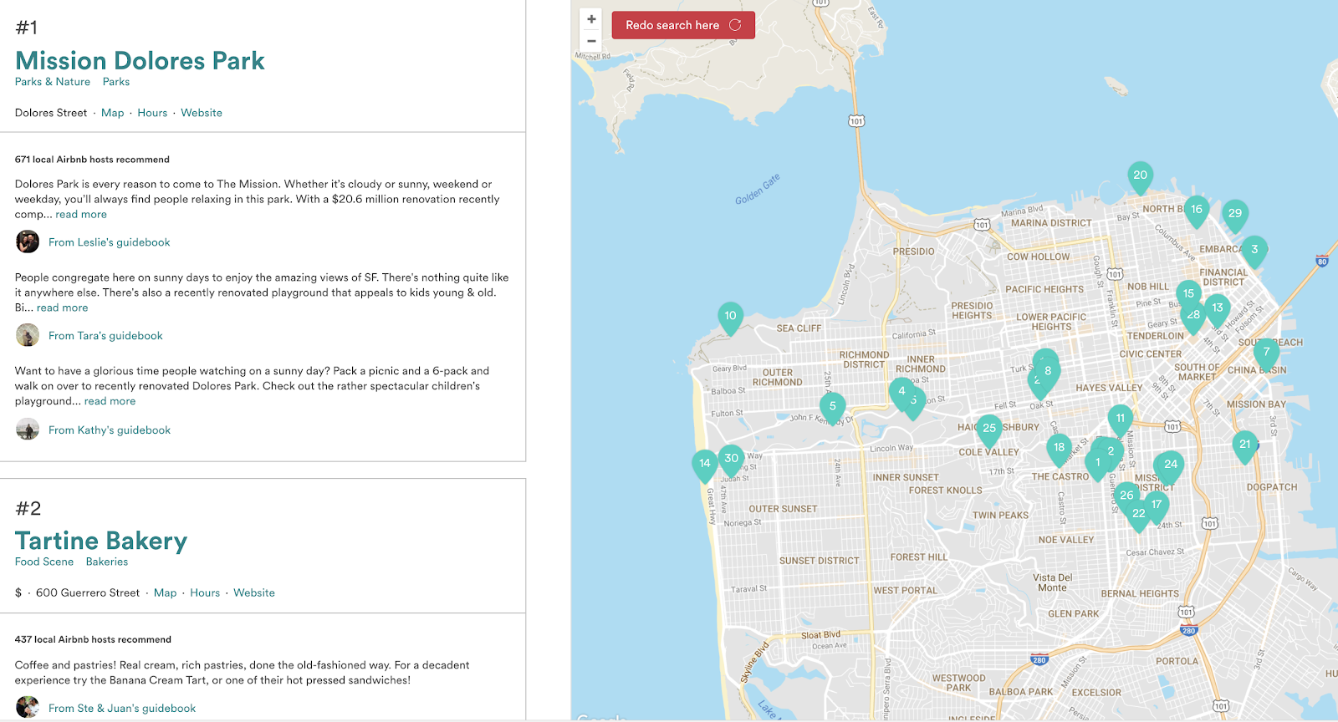1338x722 pixels.
Task: Select map pin number 30
Action: [x=732, y=460]
